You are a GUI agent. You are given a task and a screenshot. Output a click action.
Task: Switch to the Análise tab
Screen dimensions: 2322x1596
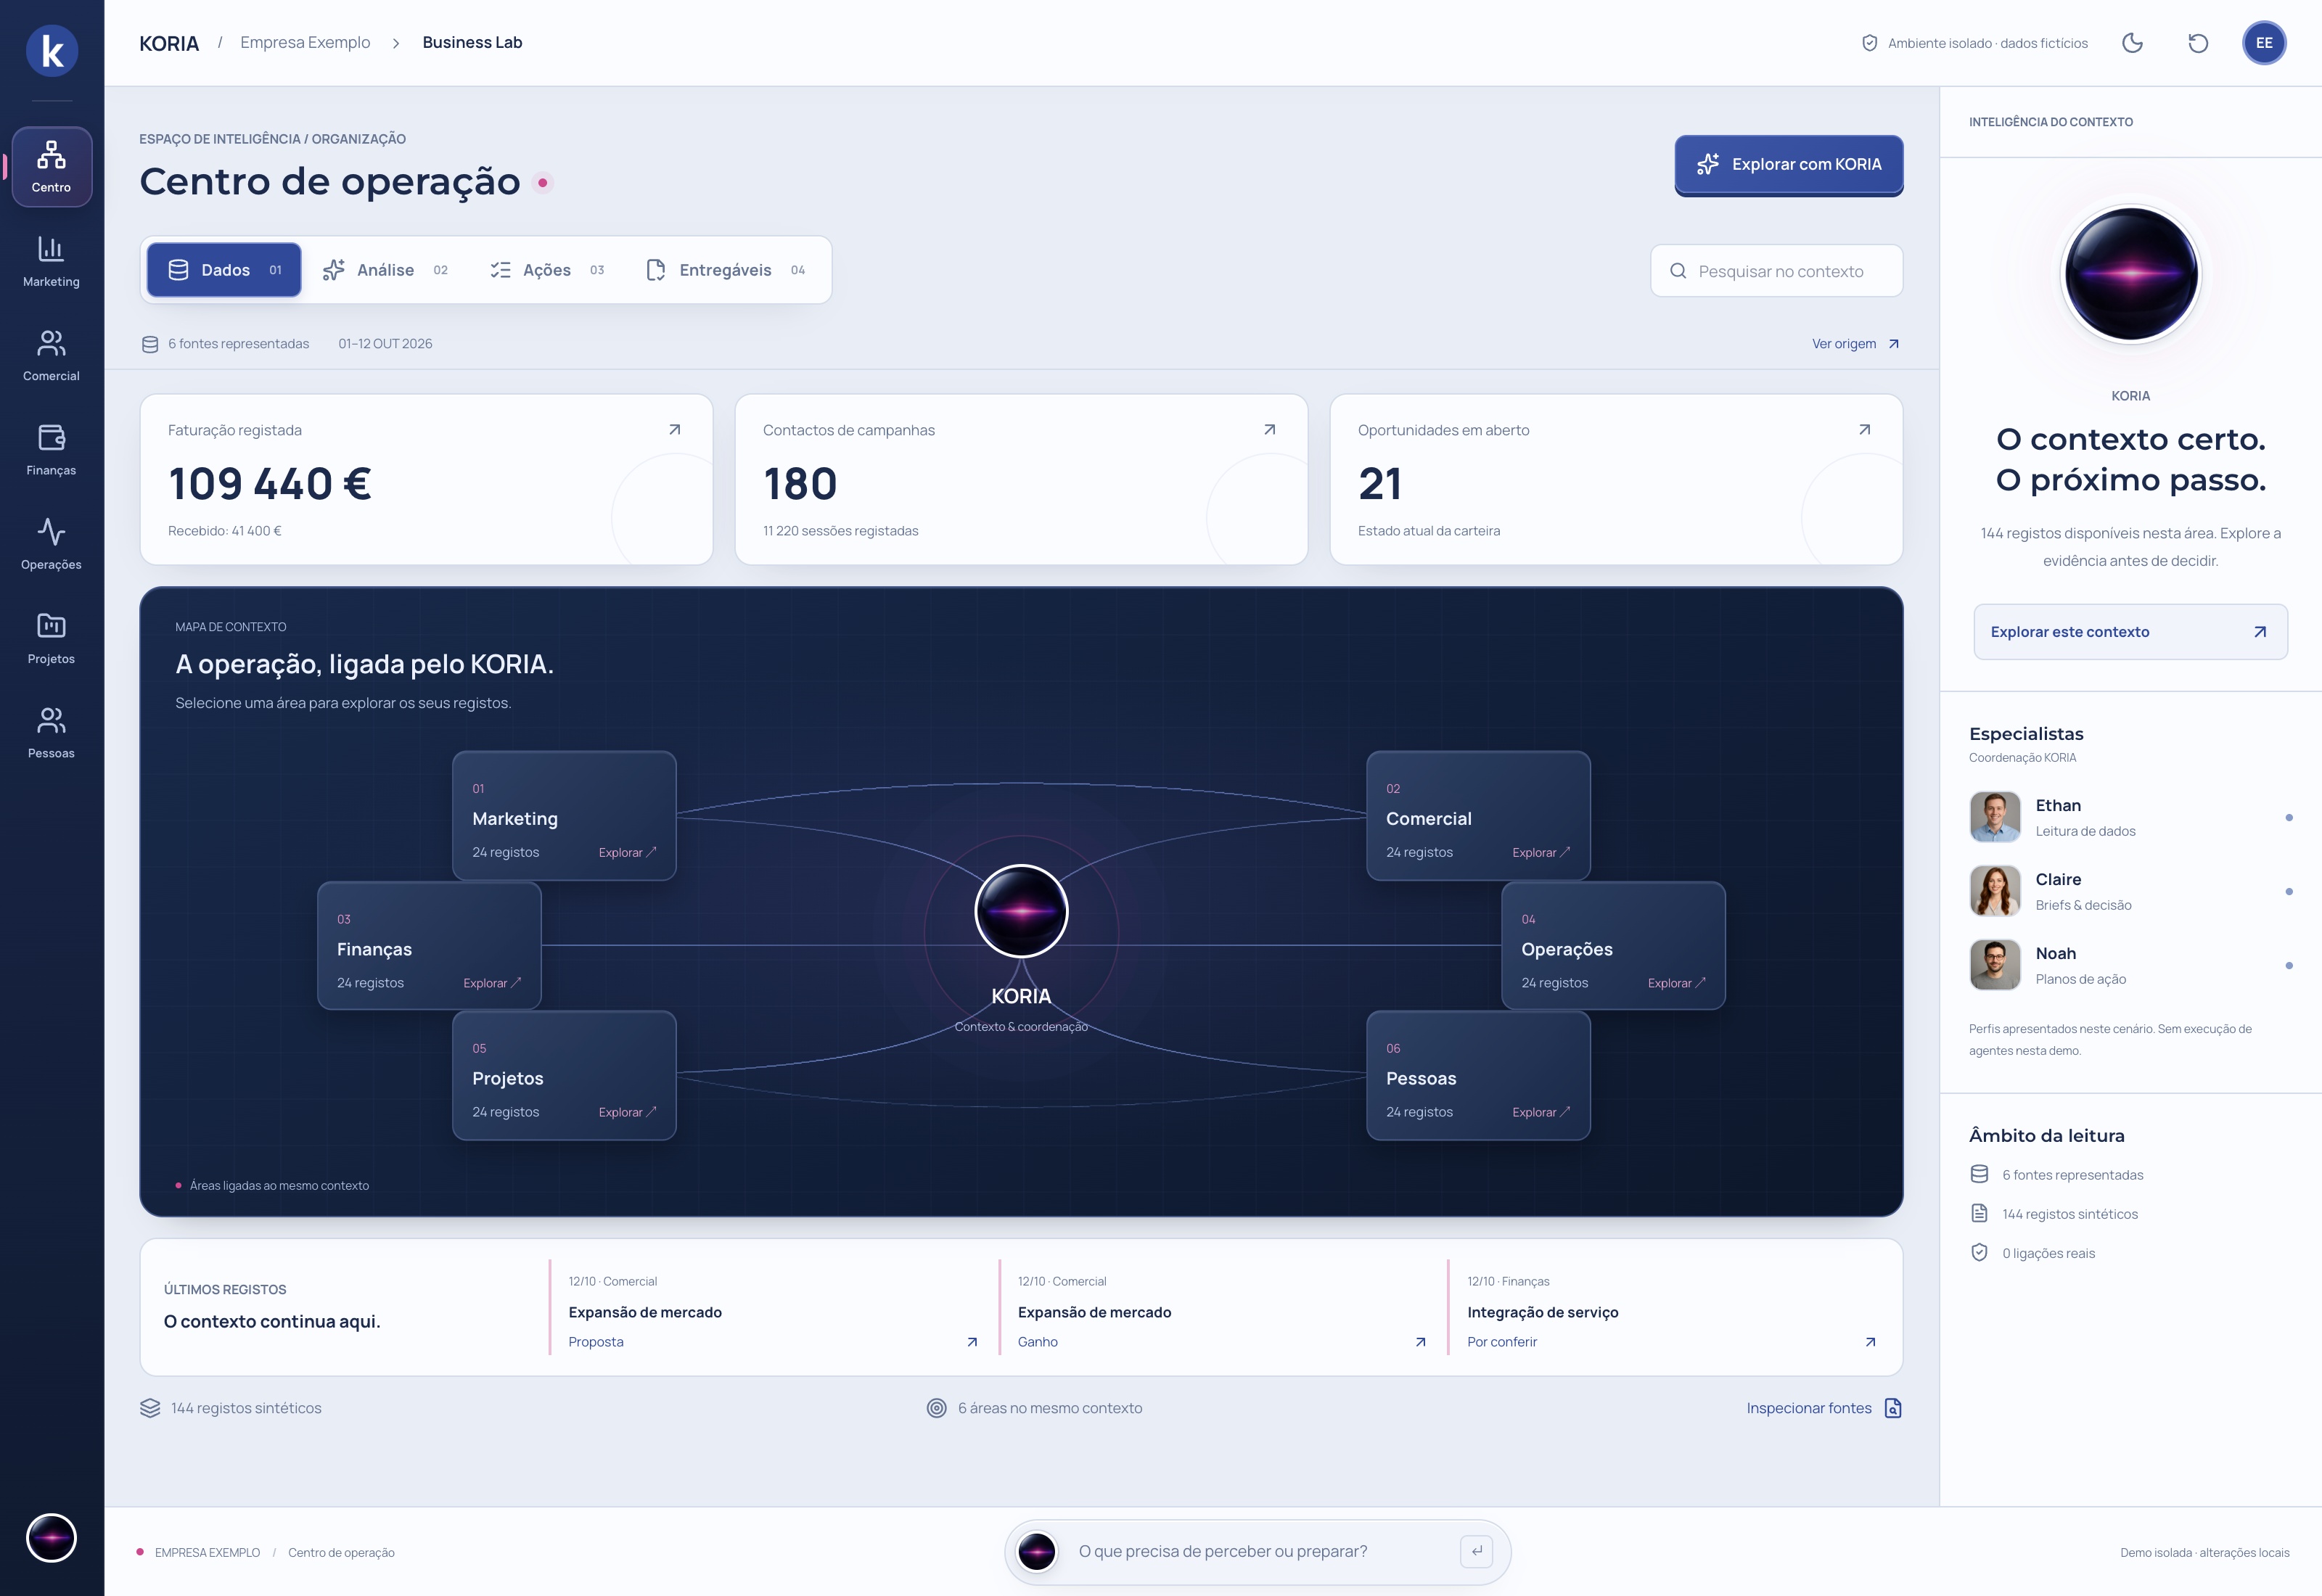click(x=385, y=270)
